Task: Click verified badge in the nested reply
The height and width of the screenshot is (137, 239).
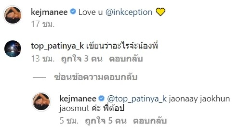Action: 101,99
